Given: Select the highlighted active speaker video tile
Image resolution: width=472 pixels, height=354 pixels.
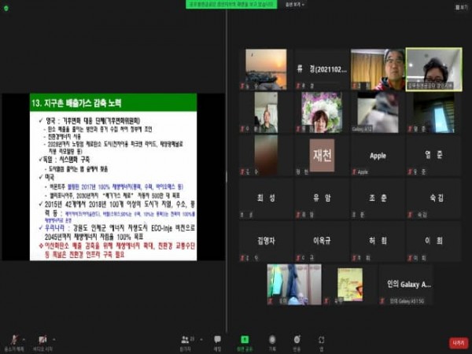Looking at the screenshot, I should 433,69.
